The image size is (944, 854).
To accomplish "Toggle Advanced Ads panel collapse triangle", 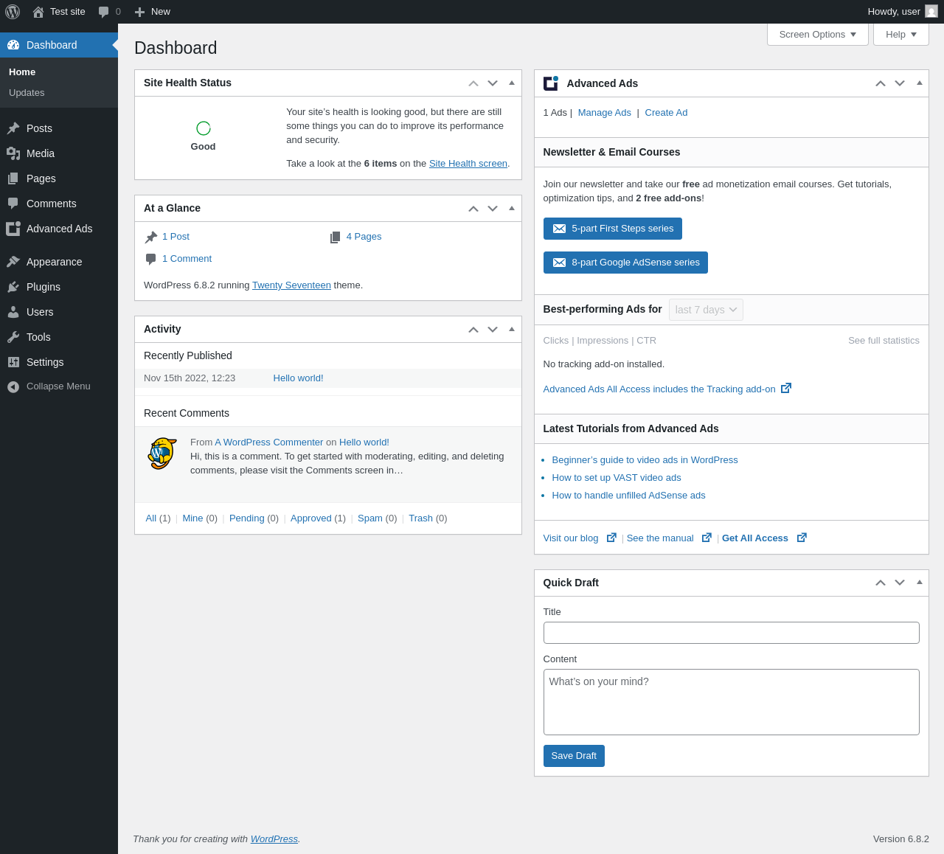I will point(920,83).
